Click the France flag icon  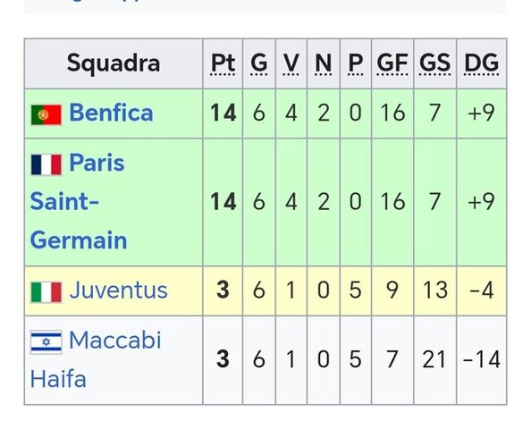(46, 164)
